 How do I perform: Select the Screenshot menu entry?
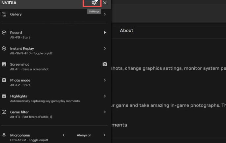tap(20, 65)
